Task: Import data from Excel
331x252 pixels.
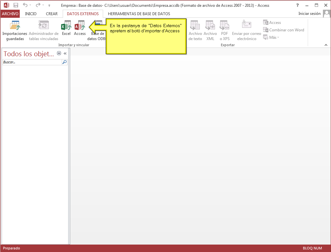Action: point(66,28)
